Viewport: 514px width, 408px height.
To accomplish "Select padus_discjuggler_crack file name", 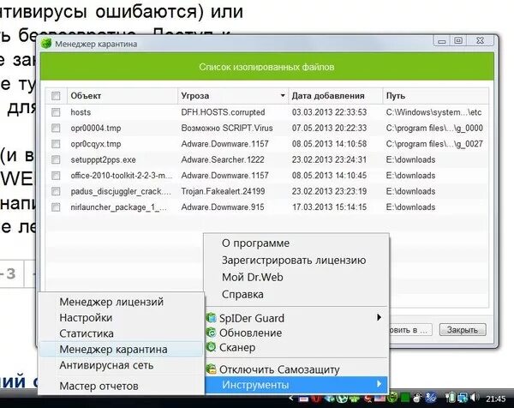I will click(121, 191).
